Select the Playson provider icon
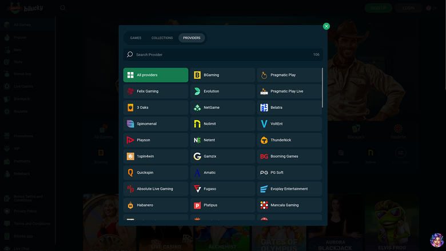446x251 pixels. pos(130,140)
